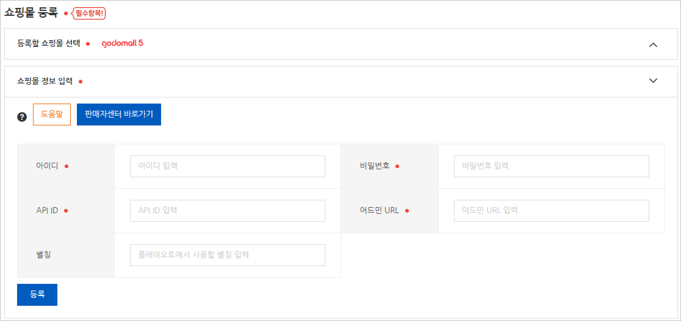Click the godomall 5 logo
This screenshot has height=321, width=681.
coord(122,44)
